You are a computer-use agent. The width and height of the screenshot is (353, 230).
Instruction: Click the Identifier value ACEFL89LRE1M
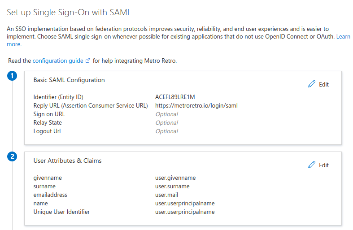[x=175, y=97]
